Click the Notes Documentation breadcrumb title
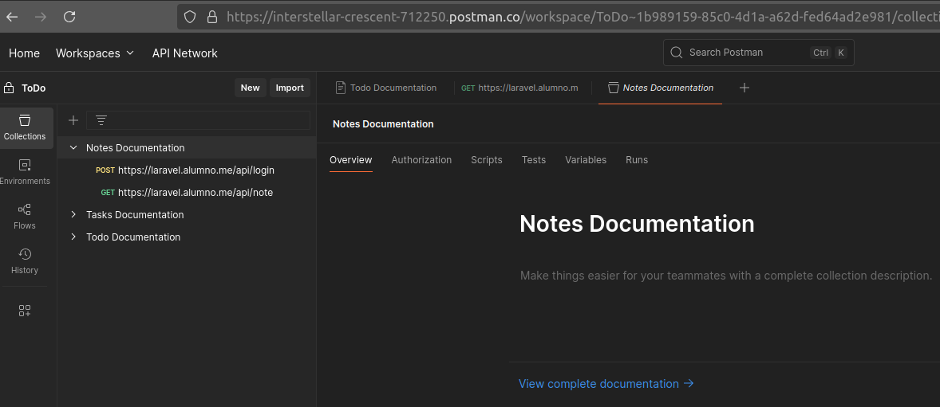 click(x=383, y=124)
